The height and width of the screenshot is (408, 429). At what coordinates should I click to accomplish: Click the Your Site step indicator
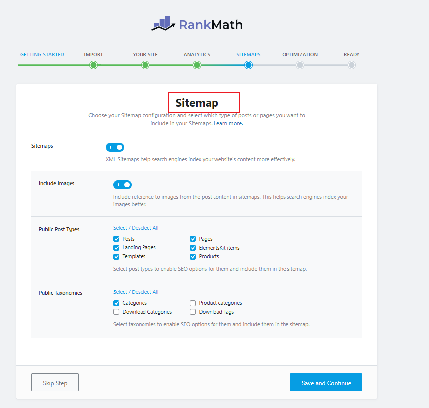point(145,65)
